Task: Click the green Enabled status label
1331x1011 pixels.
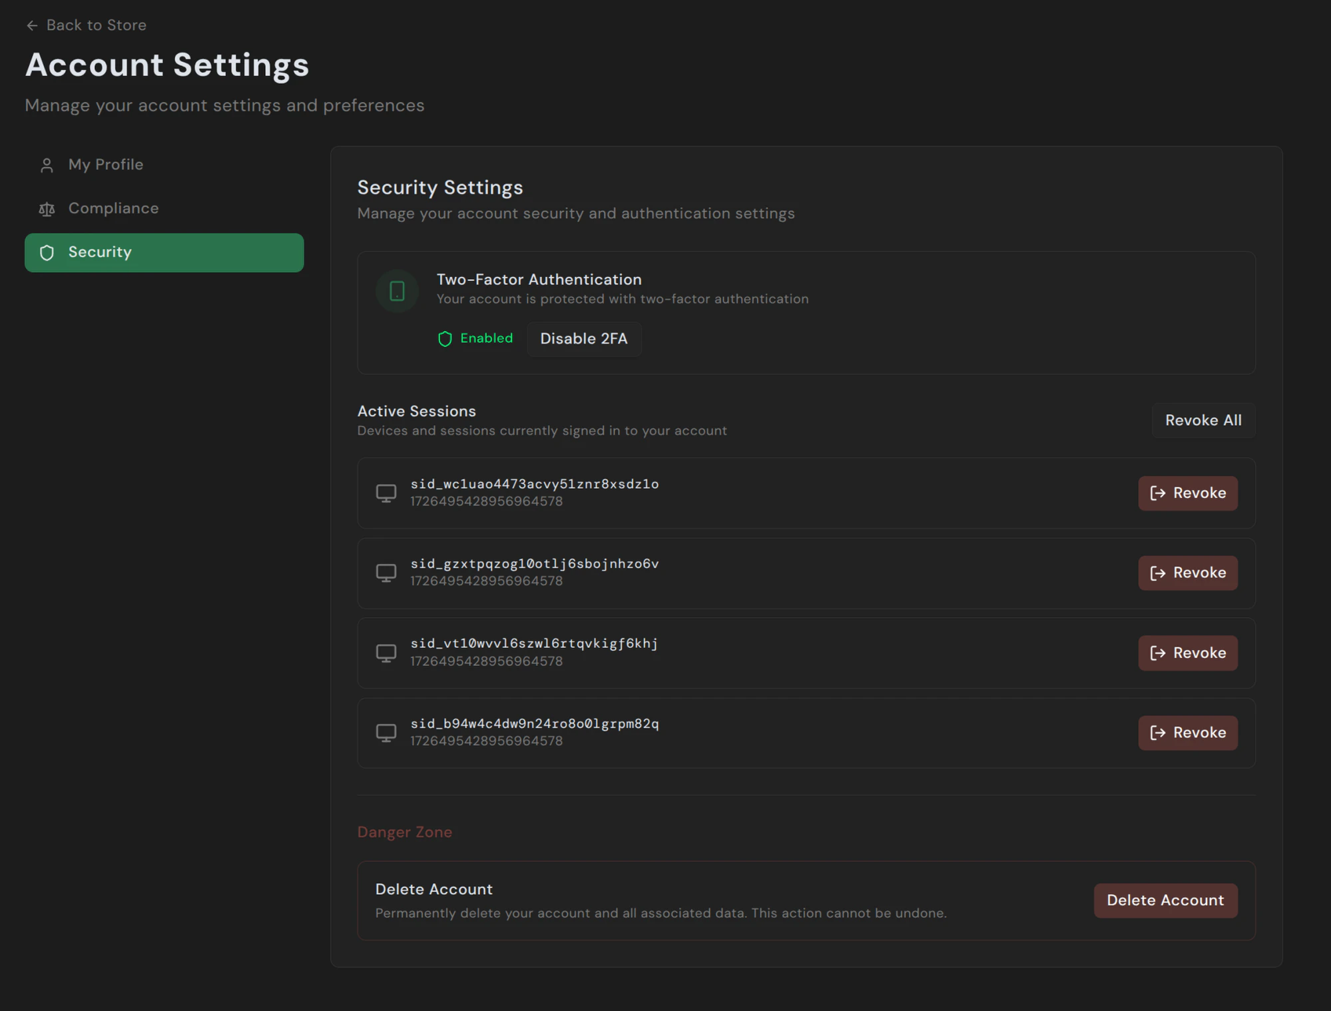Action: 487,338
